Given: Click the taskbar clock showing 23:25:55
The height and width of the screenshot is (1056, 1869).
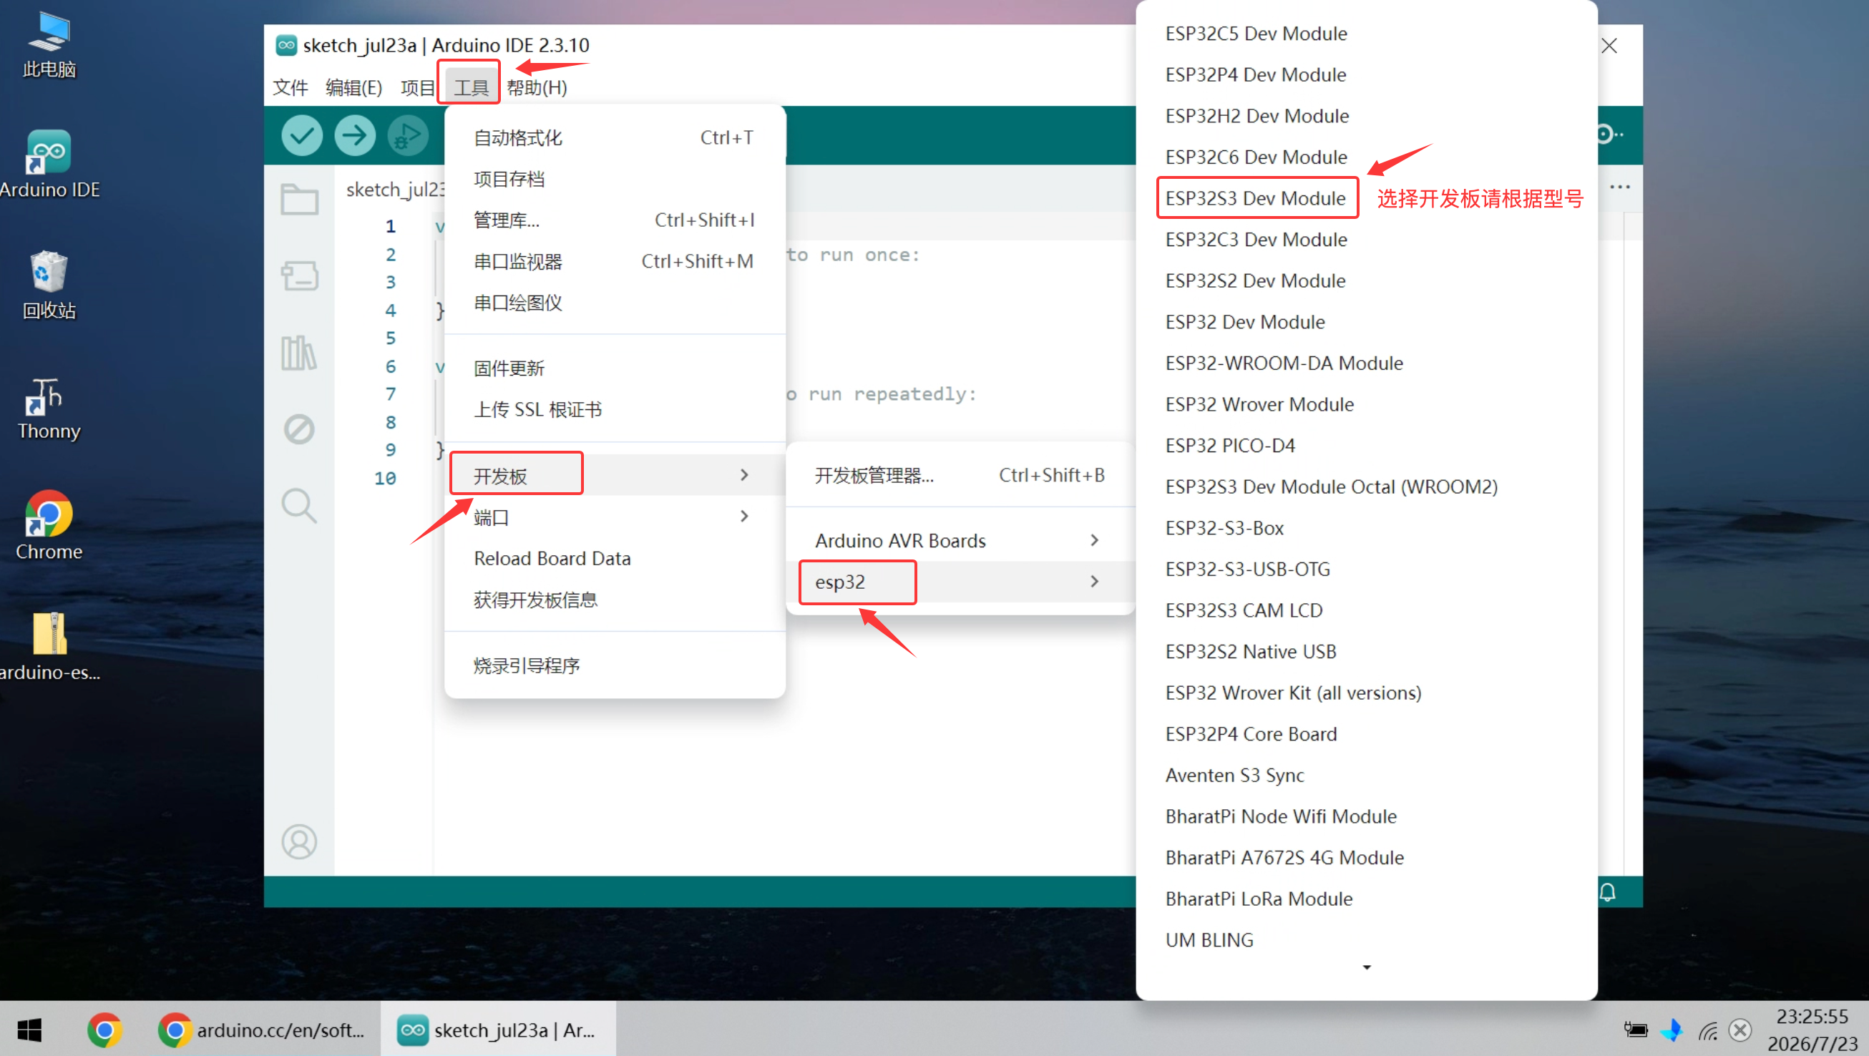Looking at the screenshot, I should click(1812, 1029).
